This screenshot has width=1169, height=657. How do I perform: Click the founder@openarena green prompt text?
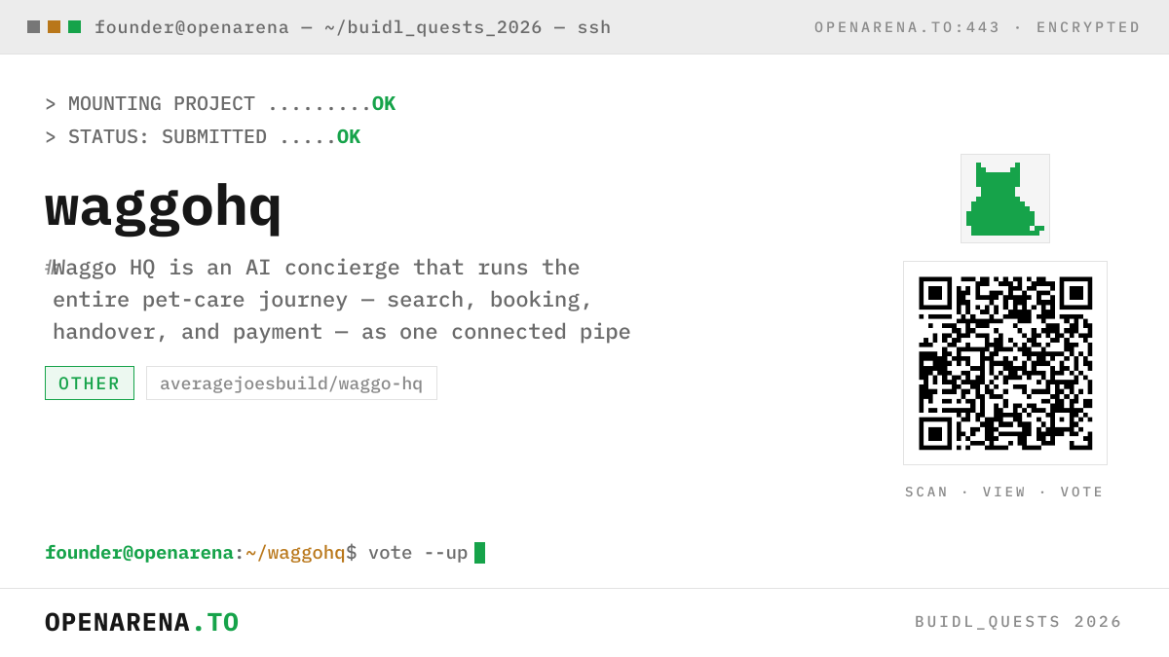[x=139, y=553]
